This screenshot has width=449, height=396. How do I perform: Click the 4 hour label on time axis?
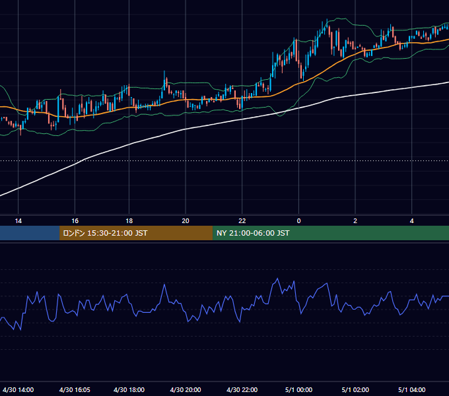point(412,221)
